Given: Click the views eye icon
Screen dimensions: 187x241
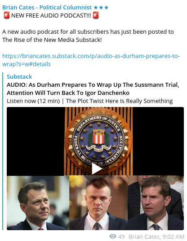Looking at the screenshot, I should tap(113, 236).
